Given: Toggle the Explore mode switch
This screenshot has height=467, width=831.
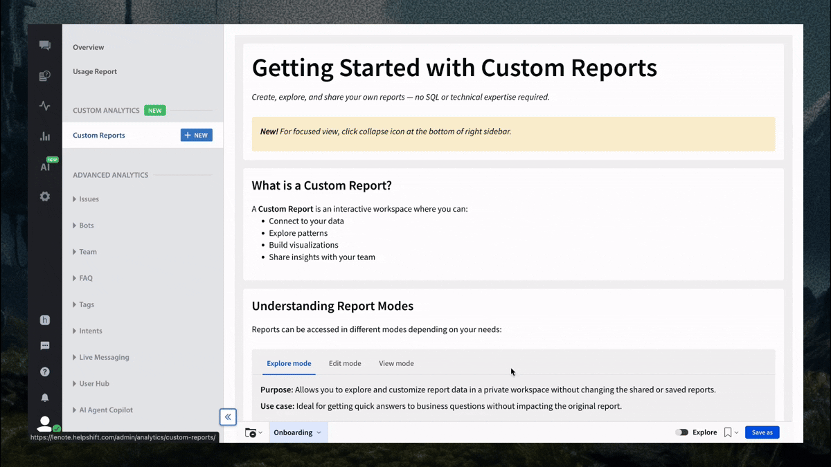Looking at the screenshot, I should (682, 432).
